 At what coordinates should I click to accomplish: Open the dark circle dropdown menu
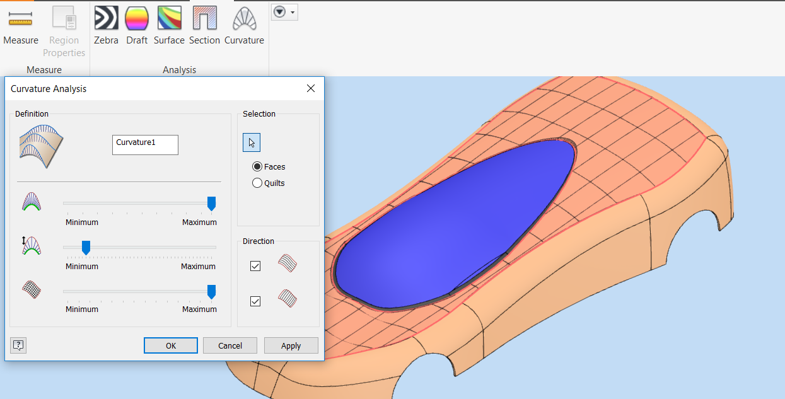(x=279, y=11)
